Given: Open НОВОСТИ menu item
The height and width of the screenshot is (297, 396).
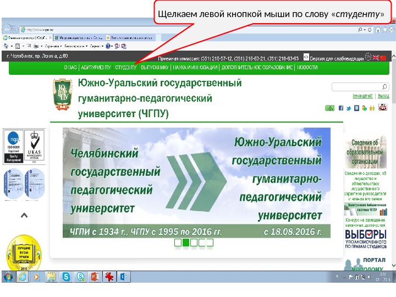Looking at the screenshot, I should click(307, 68).
